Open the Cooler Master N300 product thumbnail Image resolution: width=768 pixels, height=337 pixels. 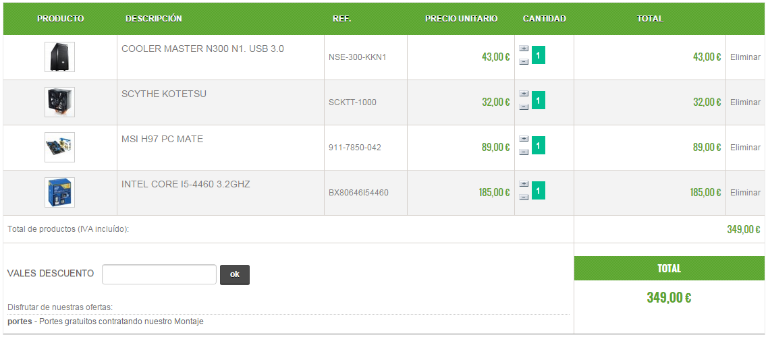click(60, 57)
